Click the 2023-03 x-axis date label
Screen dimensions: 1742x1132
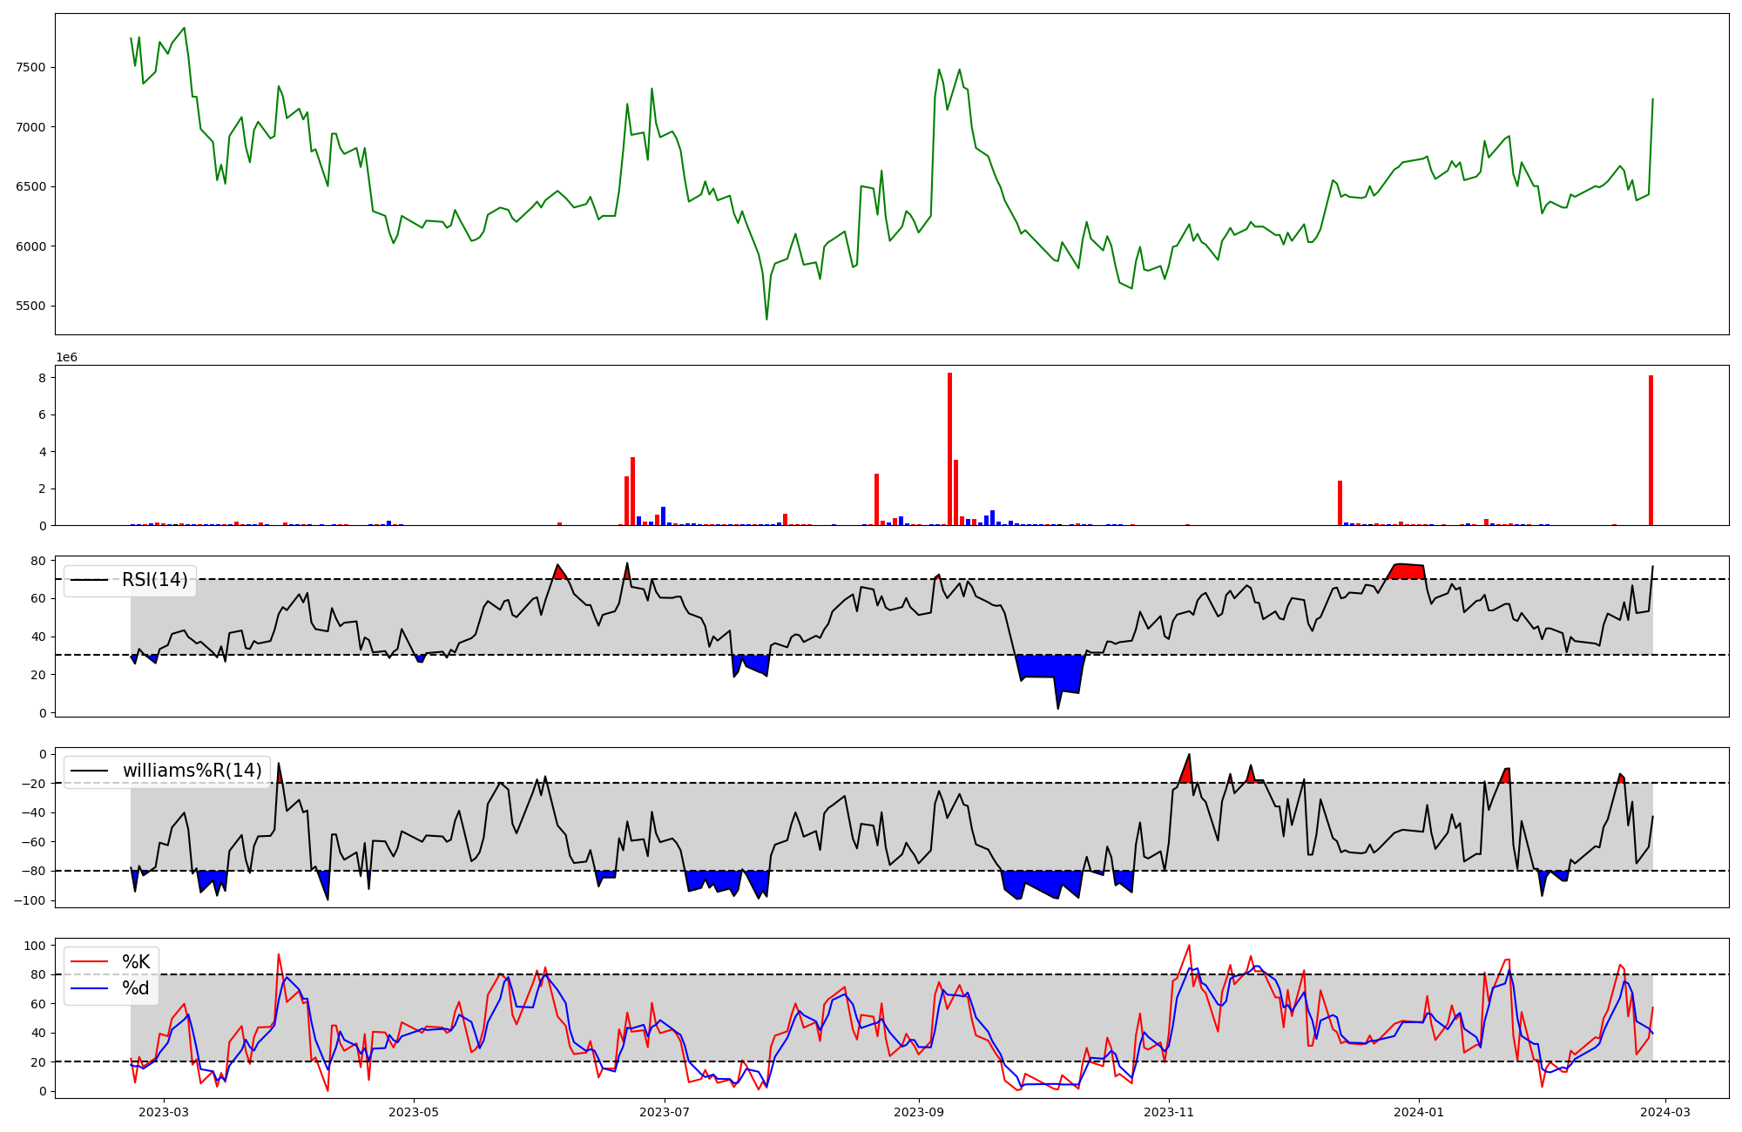point(164,1111)
